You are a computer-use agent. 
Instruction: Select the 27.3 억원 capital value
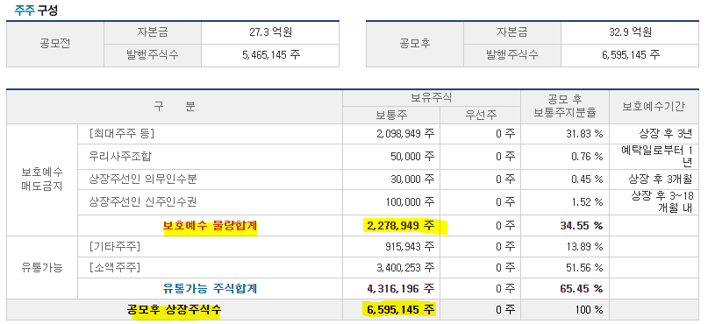tap(270, 32)
